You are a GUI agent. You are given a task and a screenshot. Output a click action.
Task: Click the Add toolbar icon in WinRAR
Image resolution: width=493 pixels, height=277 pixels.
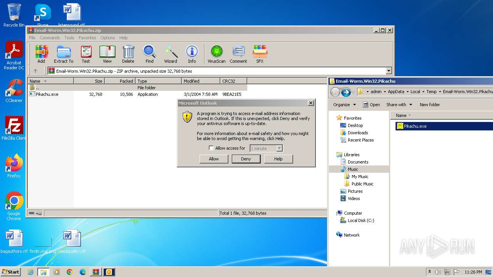click(x=41, y=54)
